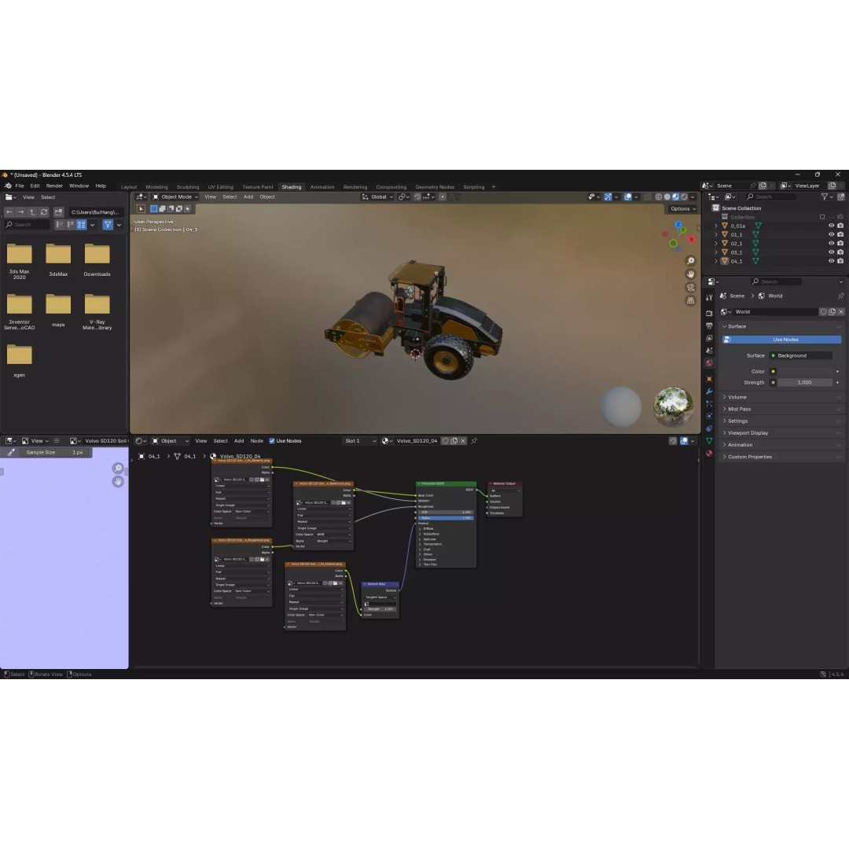This screenshot has width=849, height=849.
Task: Go back in file browser history
Action: pos(9,212)
